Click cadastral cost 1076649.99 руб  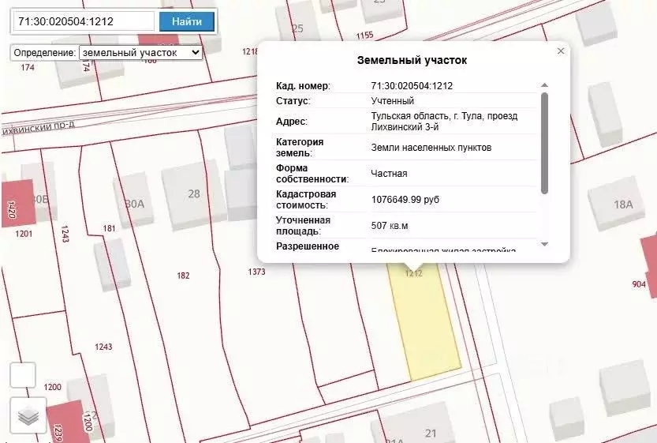405,200
